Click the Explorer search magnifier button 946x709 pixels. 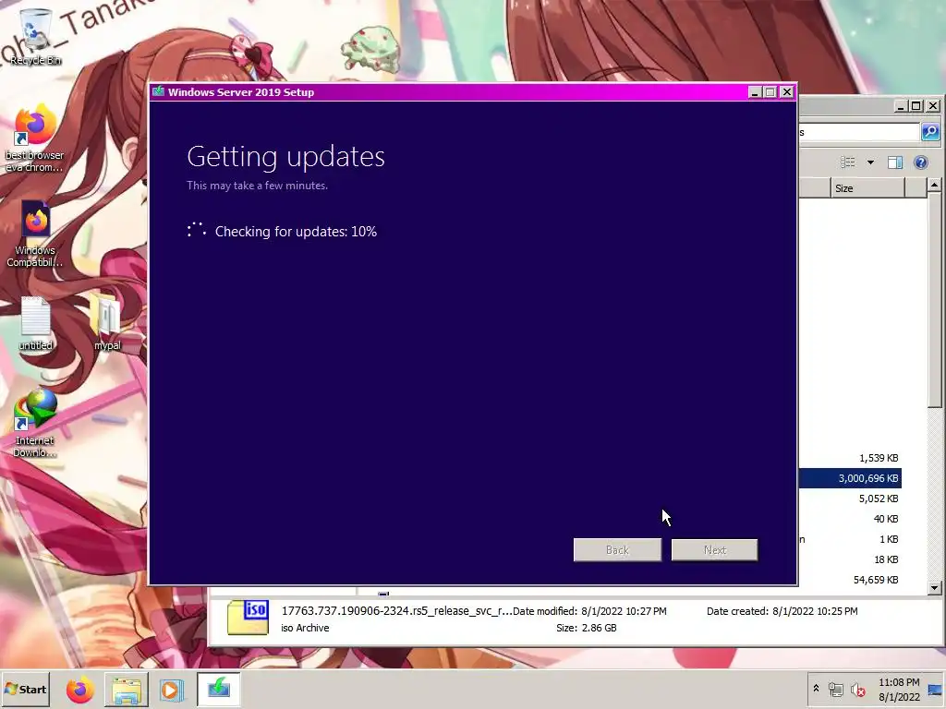click(x=930, y=131)
